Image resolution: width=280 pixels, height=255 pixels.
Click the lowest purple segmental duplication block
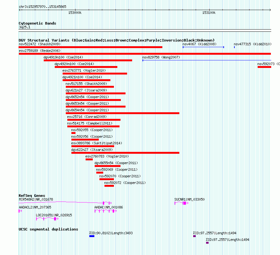pos(207,243)
